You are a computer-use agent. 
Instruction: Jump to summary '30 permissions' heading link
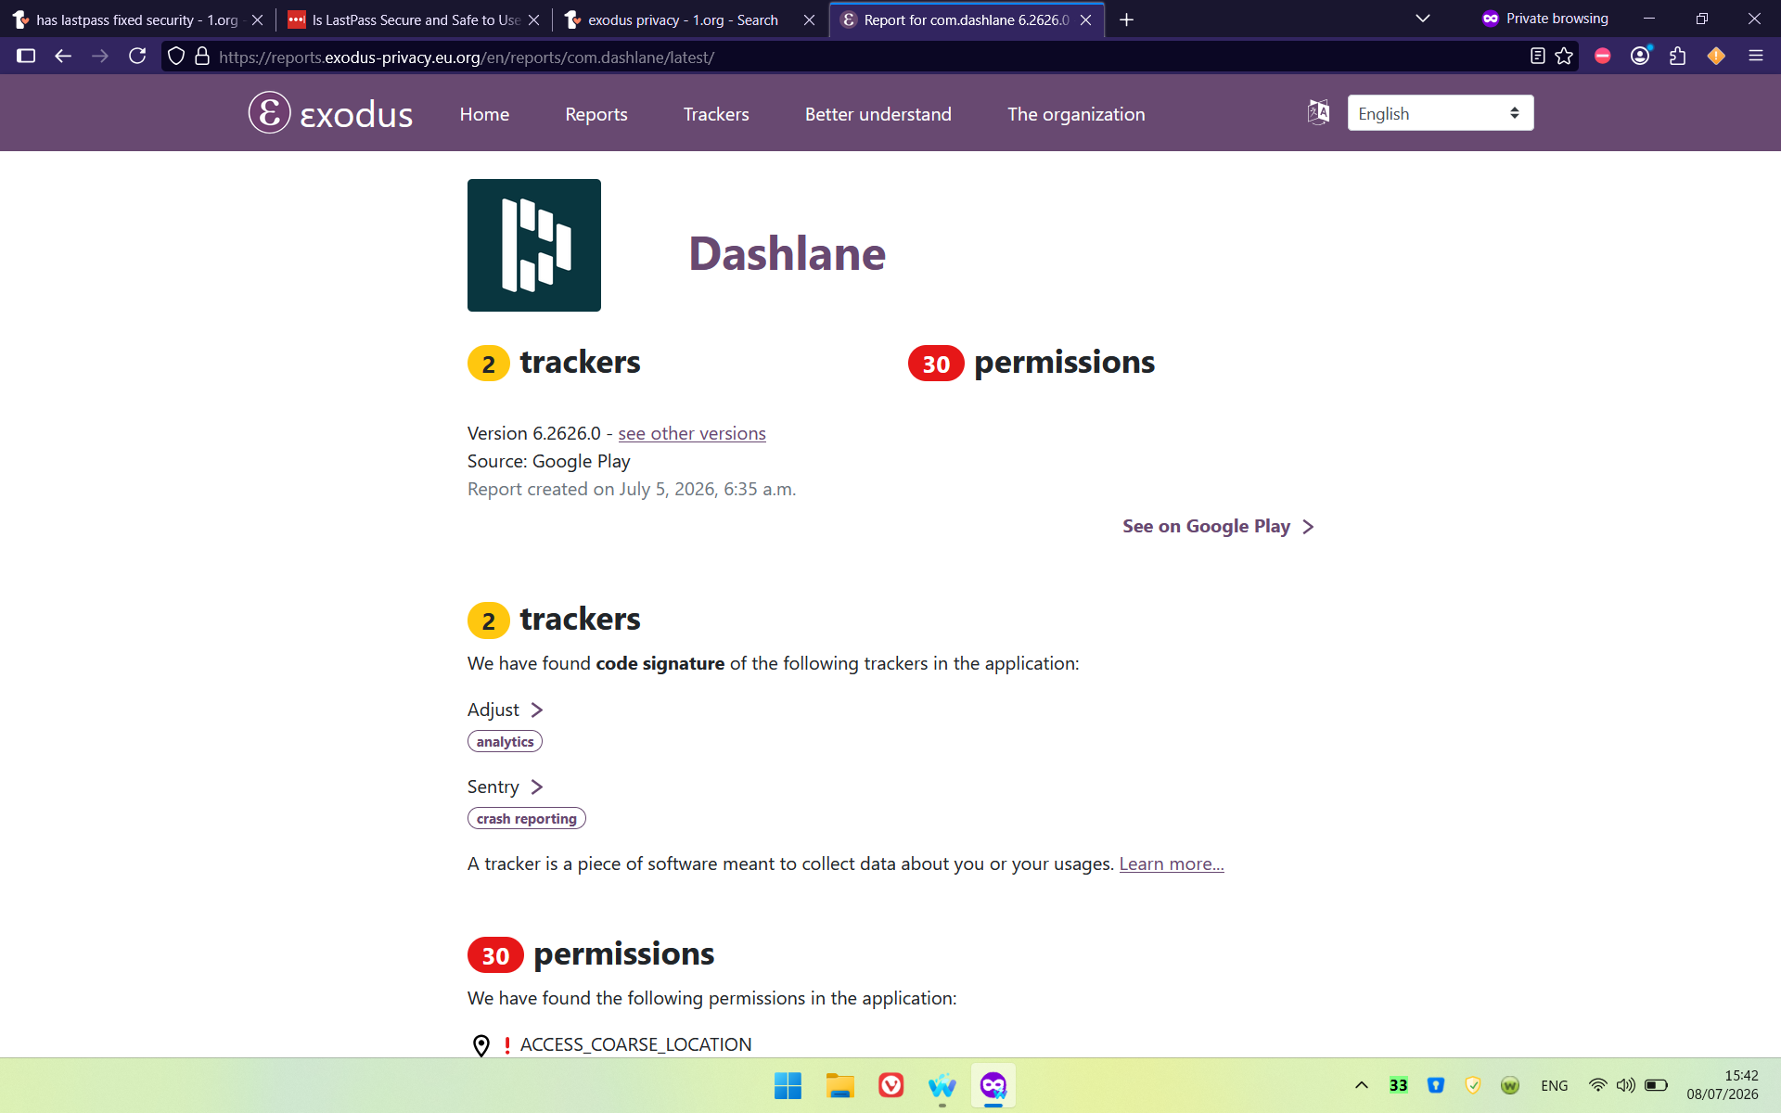click(x=1031, y=362)
